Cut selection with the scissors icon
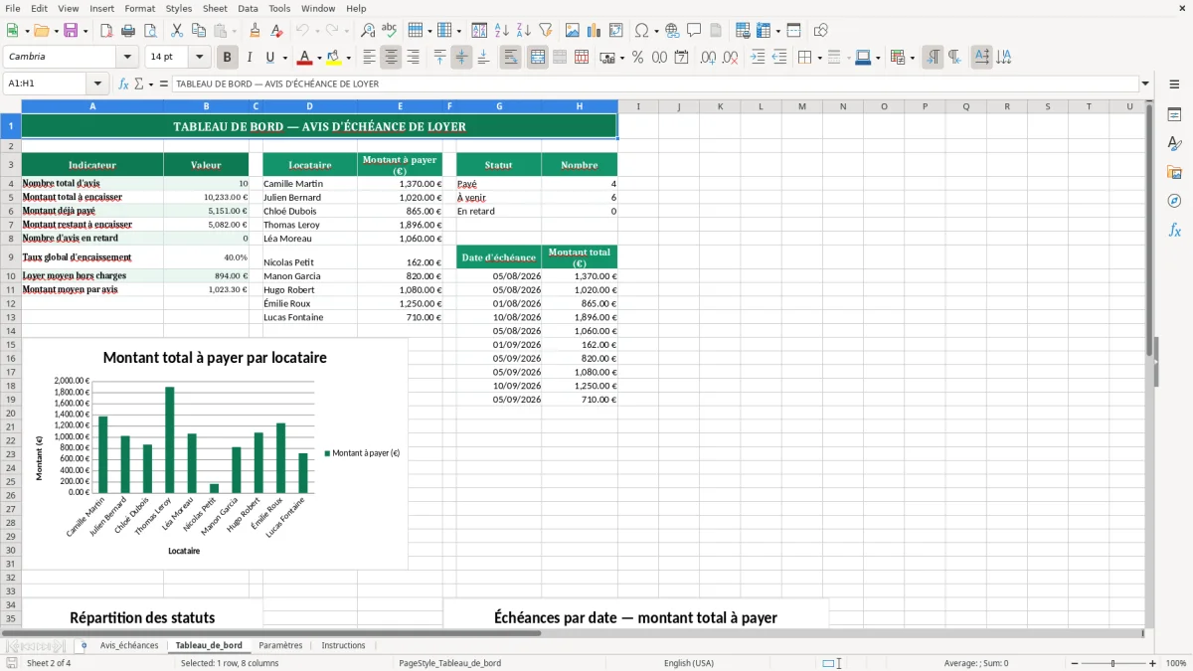Screen dimensions: 1193x671 (x=176, y=31)
